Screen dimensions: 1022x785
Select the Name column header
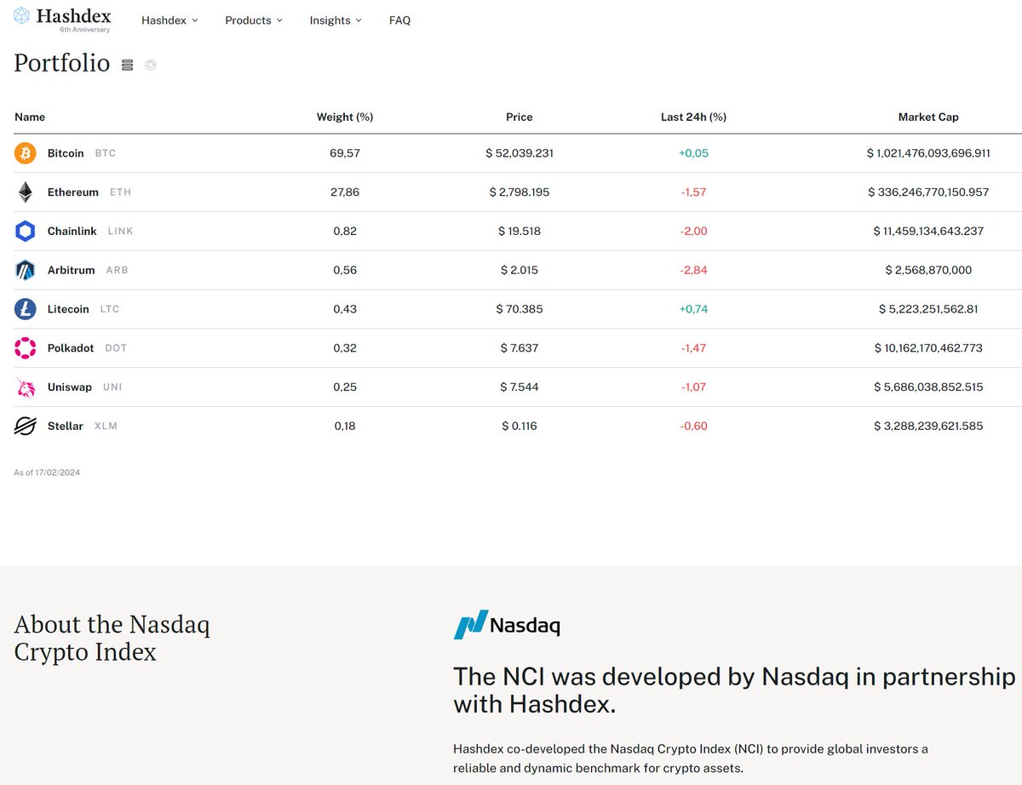click(x=30, y=117)
